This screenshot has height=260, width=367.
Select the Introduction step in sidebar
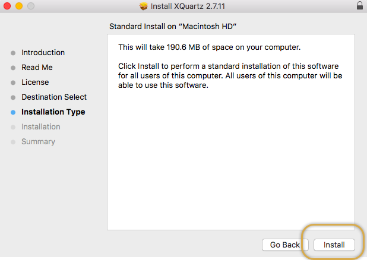tap(43, 52)
